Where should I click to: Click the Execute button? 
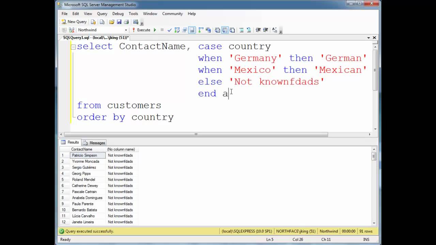[x=141, y=30]
